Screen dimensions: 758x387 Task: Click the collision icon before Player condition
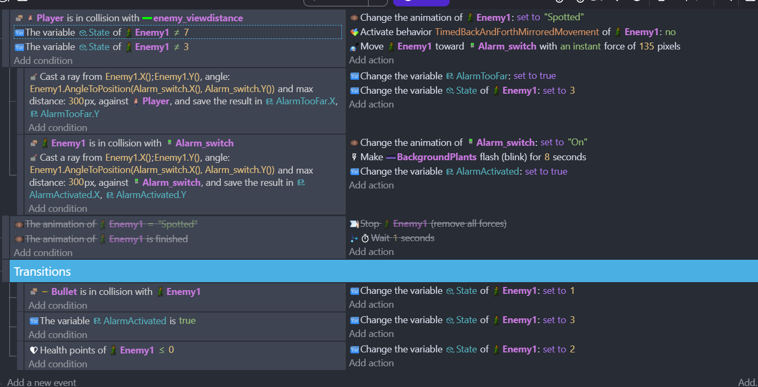20,18
